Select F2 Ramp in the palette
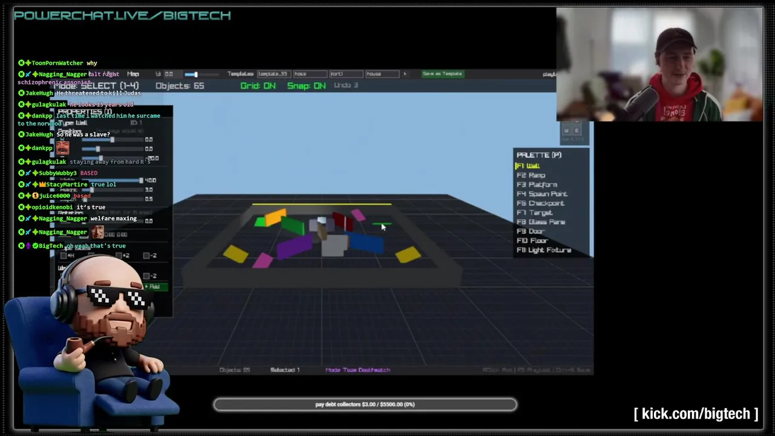The image size is (775, 436). pyautogui.click(x=531, y=175)
